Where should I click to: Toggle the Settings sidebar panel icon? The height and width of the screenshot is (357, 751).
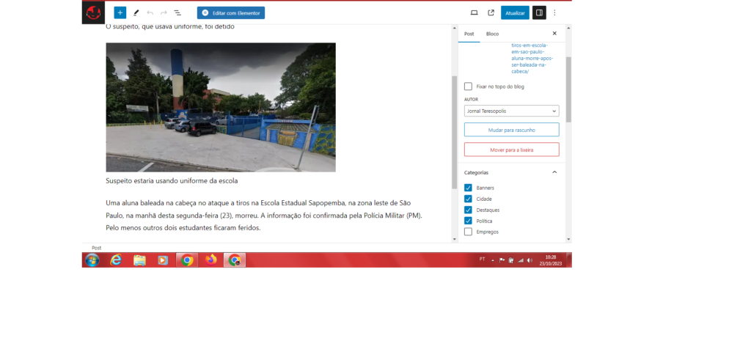[x=539, y=12]
